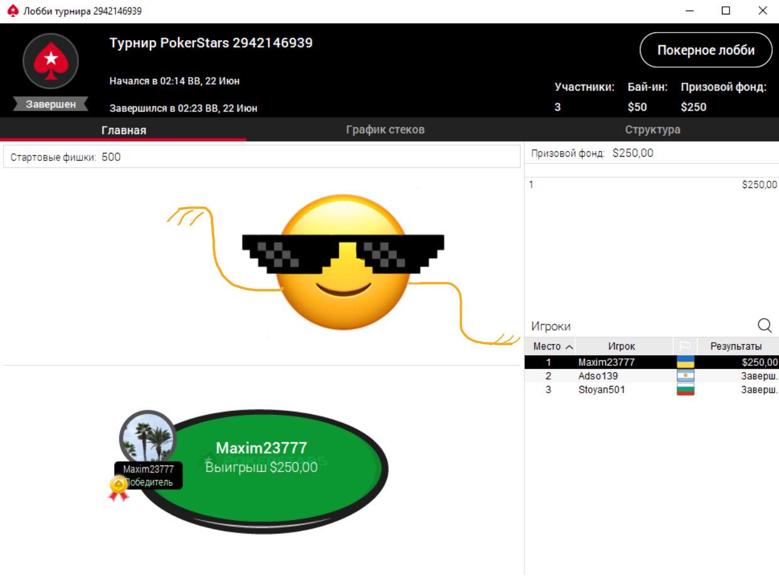Open the Структура tab
The height and width of the screenshot is (577, 779).
[652, 130]
